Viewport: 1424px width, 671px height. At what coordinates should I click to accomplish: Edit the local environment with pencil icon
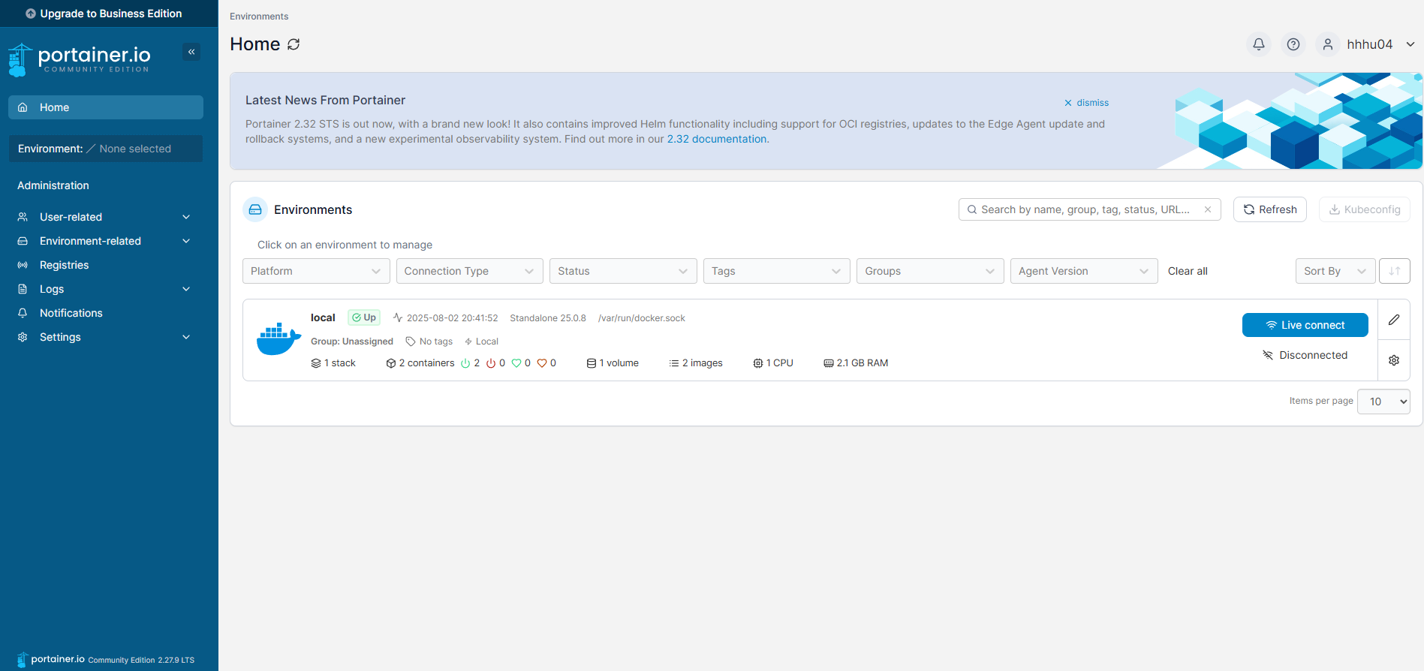tap(1394, 320)
